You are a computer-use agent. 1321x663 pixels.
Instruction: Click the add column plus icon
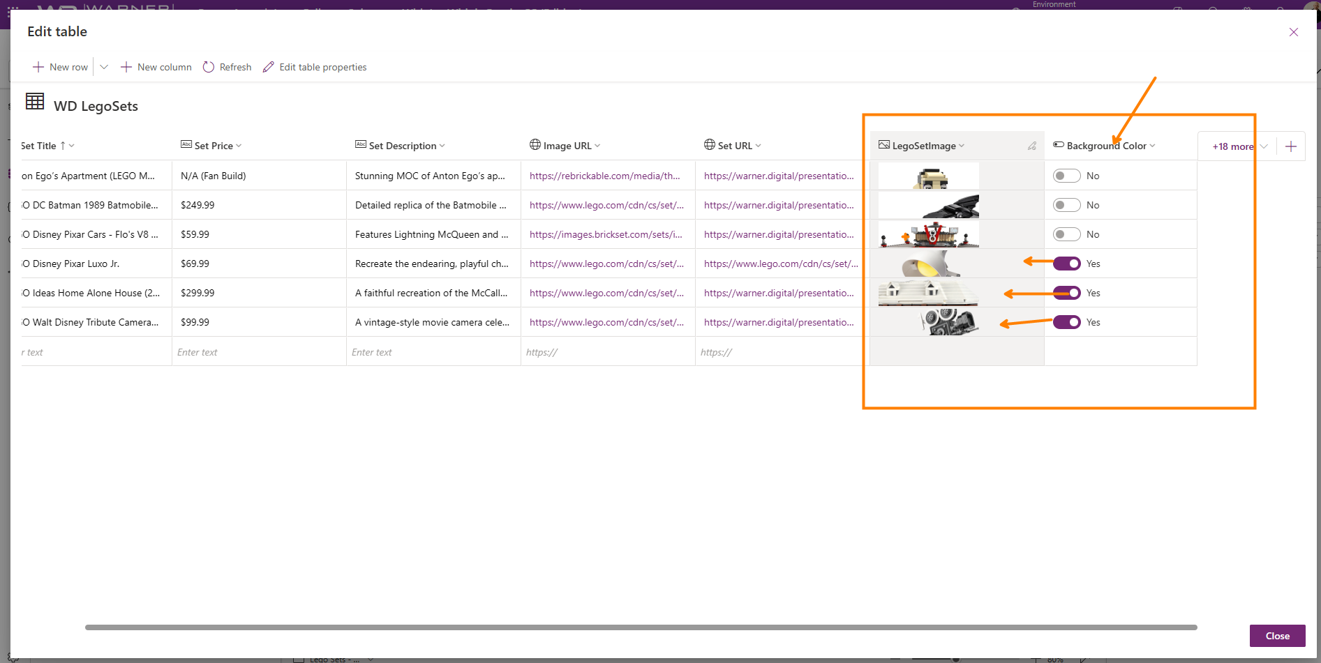[x=1291, y=146]
